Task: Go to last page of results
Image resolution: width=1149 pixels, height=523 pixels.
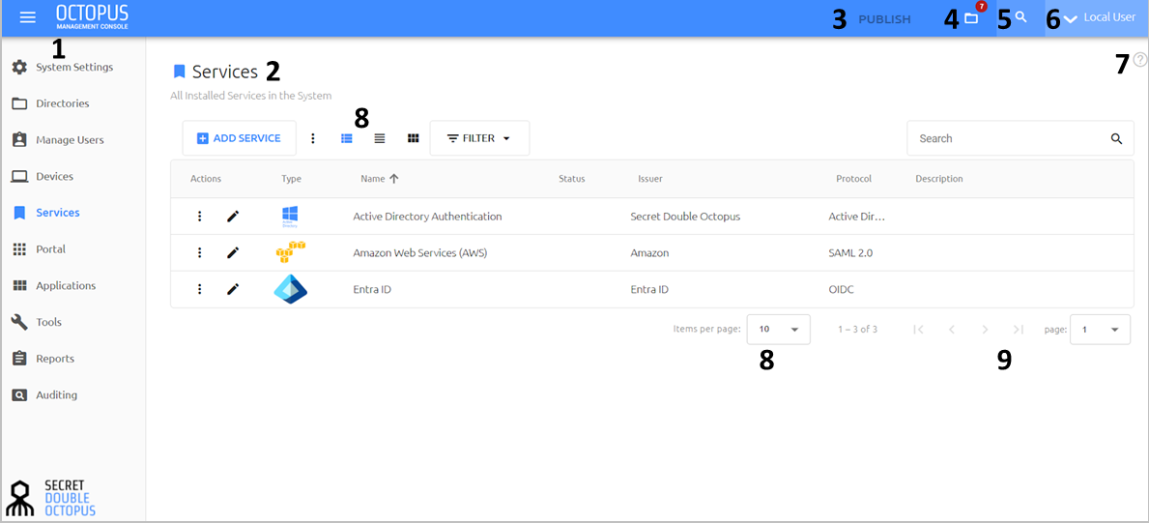Action: (1019, 330)
